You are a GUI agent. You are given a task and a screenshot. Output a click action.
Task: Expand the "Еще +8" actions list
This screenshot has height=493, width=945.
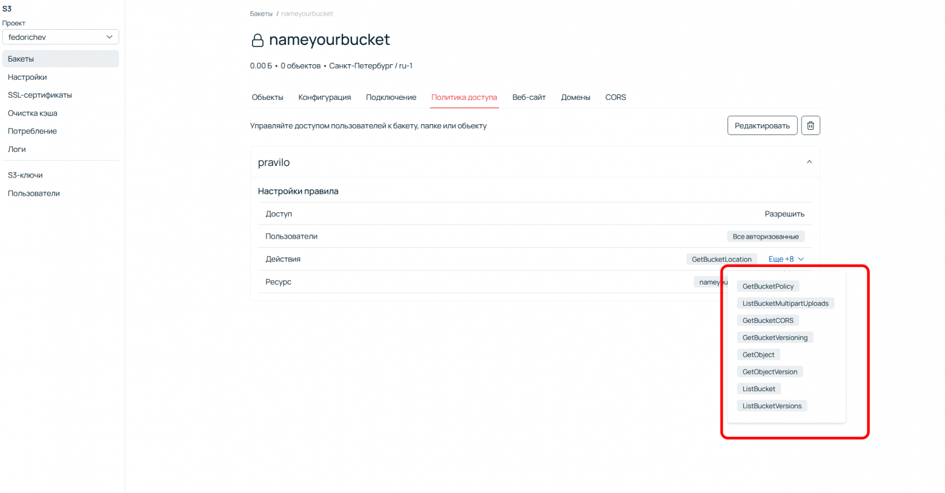[x=786, y=259]
